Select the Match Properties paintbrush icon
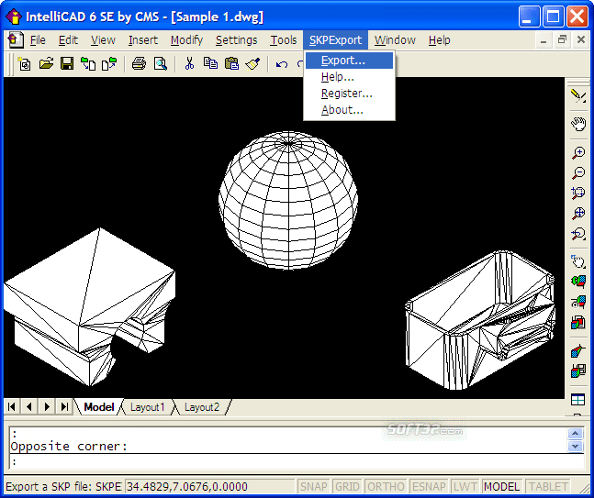Image resolution: width=594 pixels, height=498 pixels. pos(252,63)
